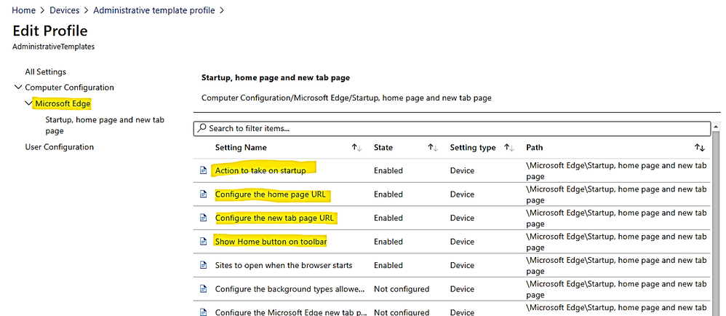Click document icon for Configure the background types row
Image resolution: width=726 pixels, height=316 pixels.
pyautogui.click(x=203, y=288)
